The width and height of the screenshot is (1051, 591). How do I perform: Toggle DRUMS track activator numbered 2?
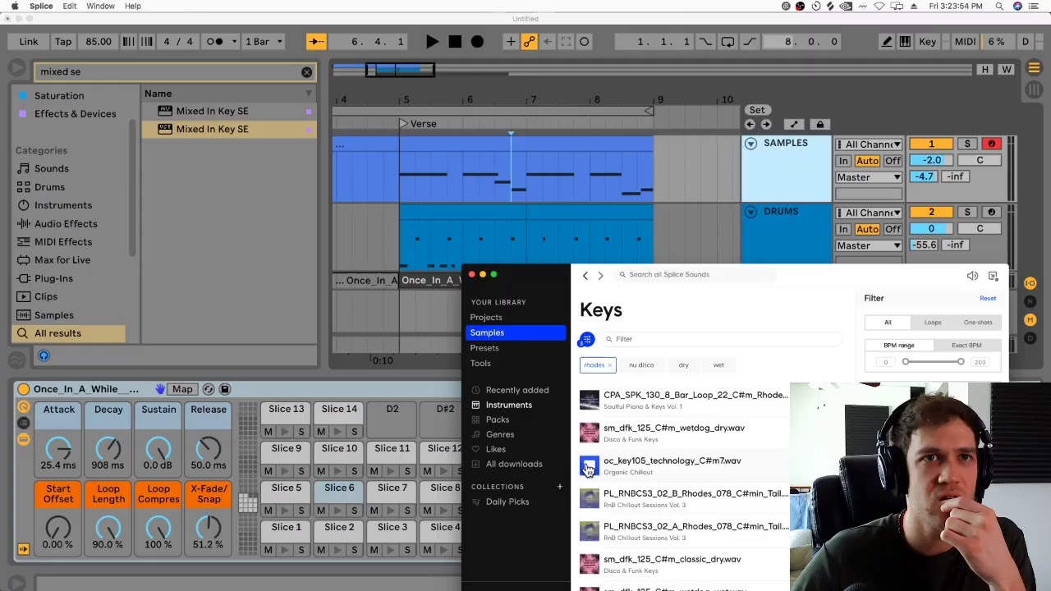coord(931,213)
